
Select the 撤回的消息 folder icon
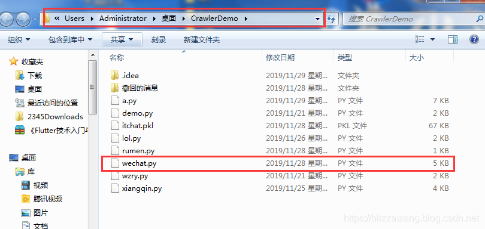click(x=114, y=88)
